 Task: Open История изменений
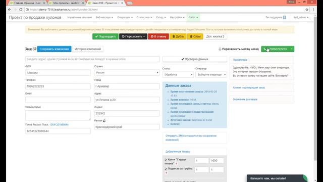pyautogui.click(x=88, y=49)
